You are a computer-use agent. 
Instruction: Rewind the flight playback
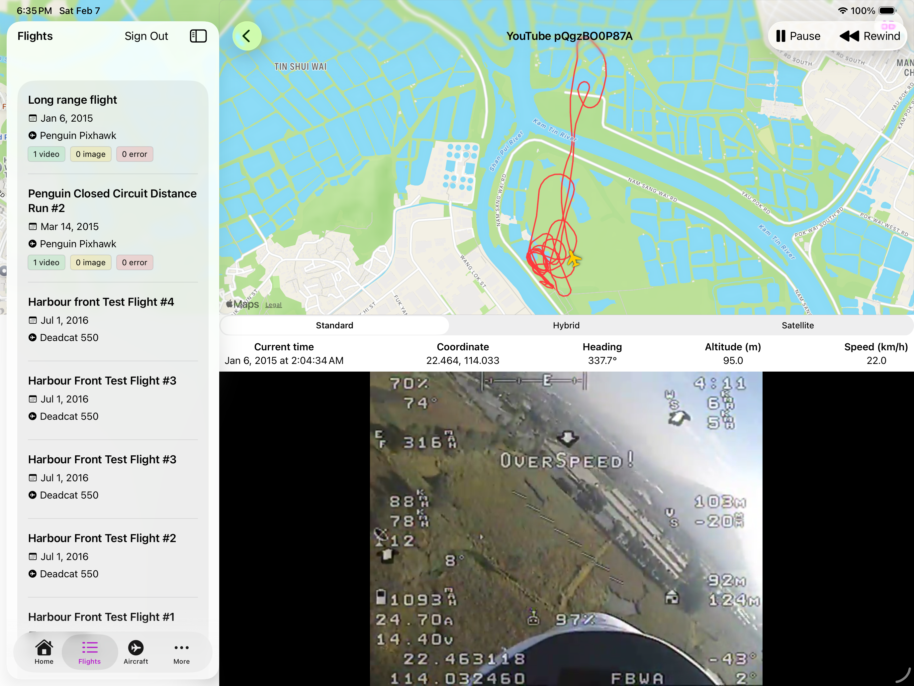[869, 36]
